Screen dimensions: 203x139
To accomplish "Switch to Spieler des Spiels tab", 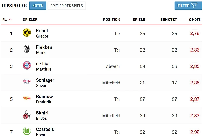I will click(66, 6).
